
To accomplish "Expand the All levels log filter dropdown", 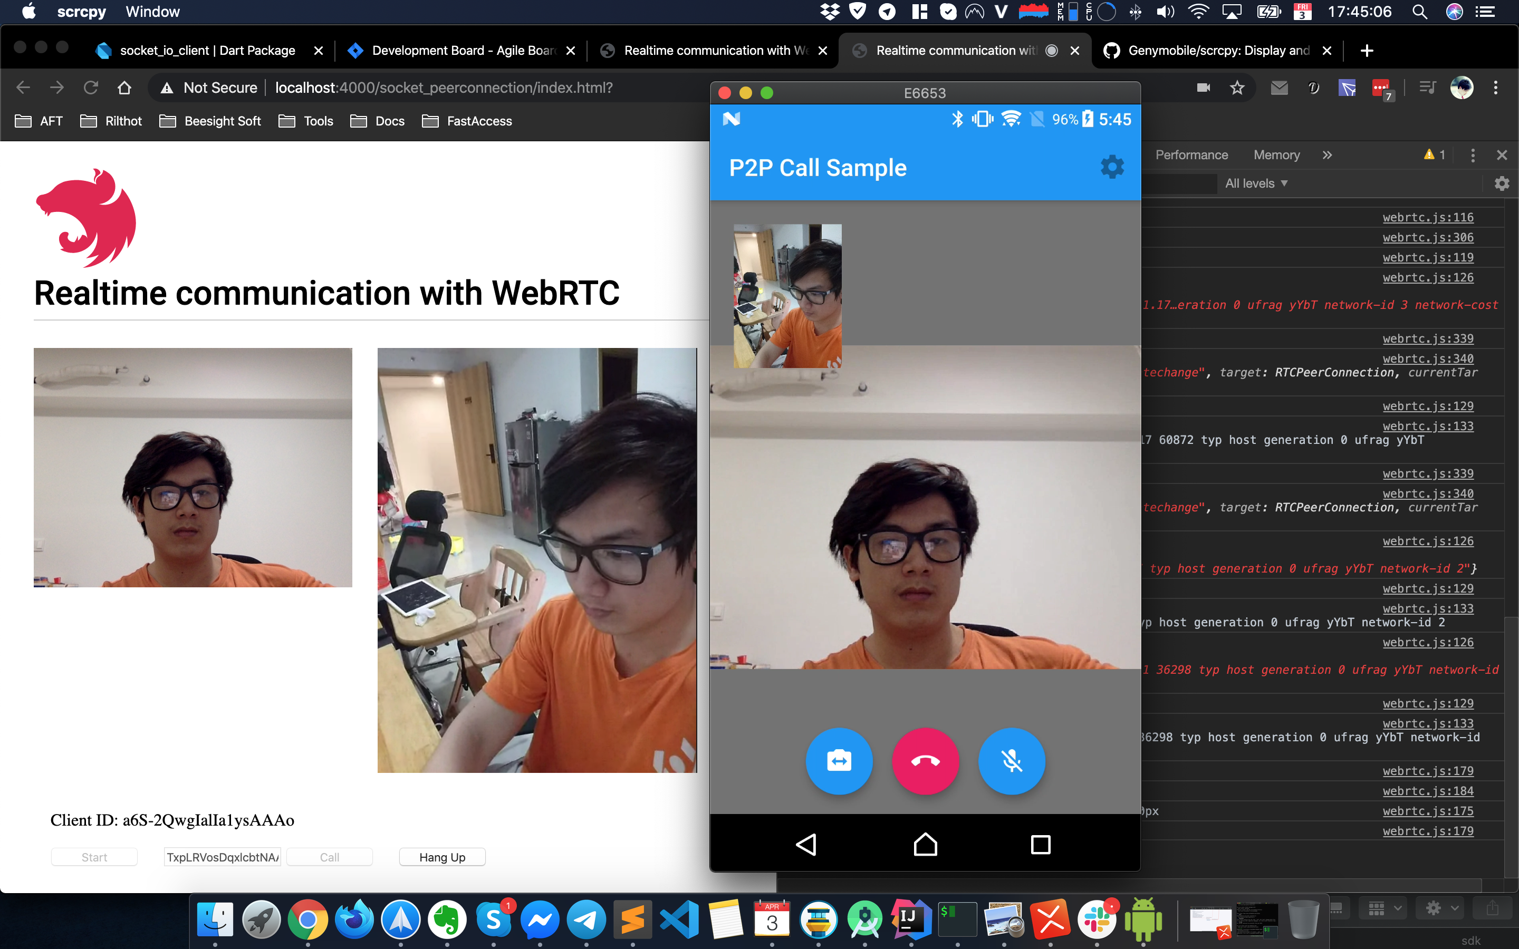I will click(1256, 183).
